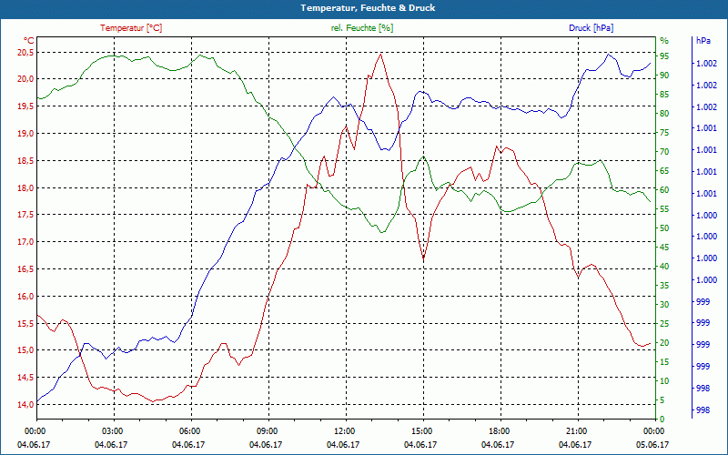Screen dimensions: 728x455
Task: Click the green % axis unit label
Action: (664, 41)
